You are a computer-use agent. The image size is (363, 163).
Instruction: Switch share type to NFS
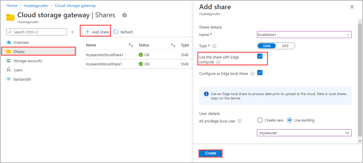[285, 46]
